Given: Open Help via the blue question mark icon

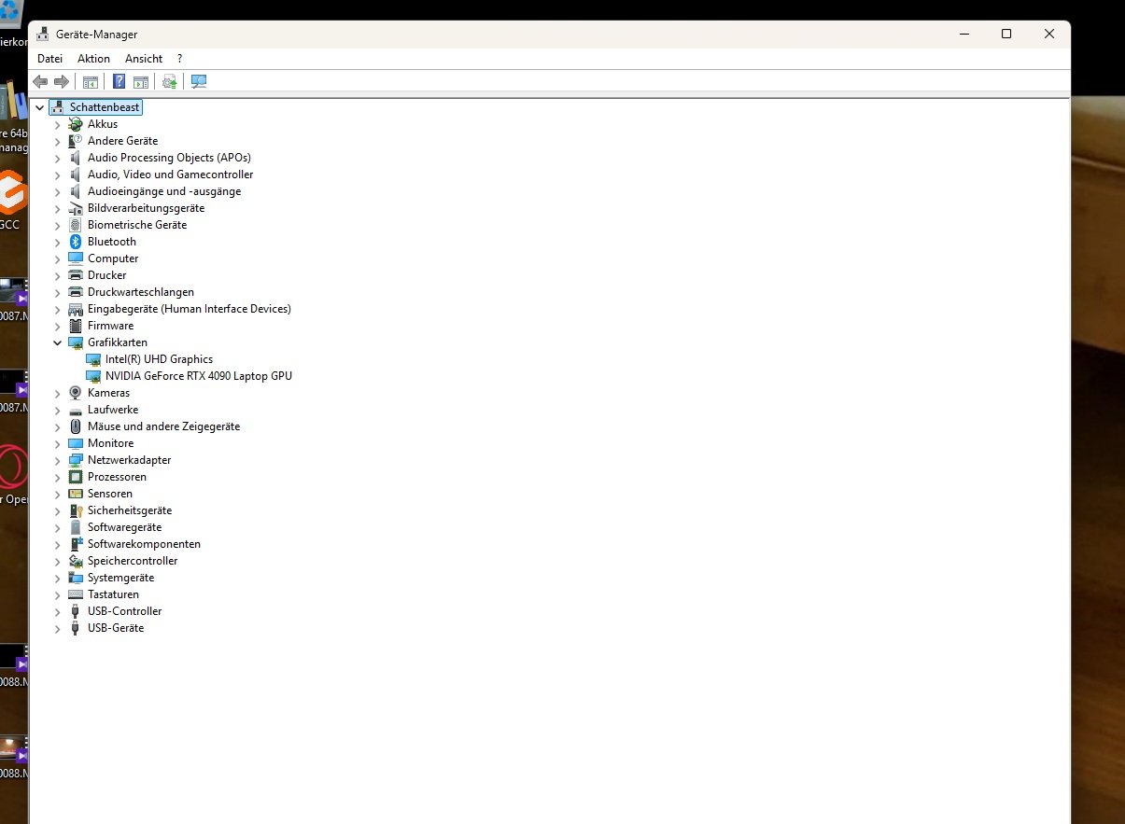Looking at the screenshot, I should tap(119, 81).
